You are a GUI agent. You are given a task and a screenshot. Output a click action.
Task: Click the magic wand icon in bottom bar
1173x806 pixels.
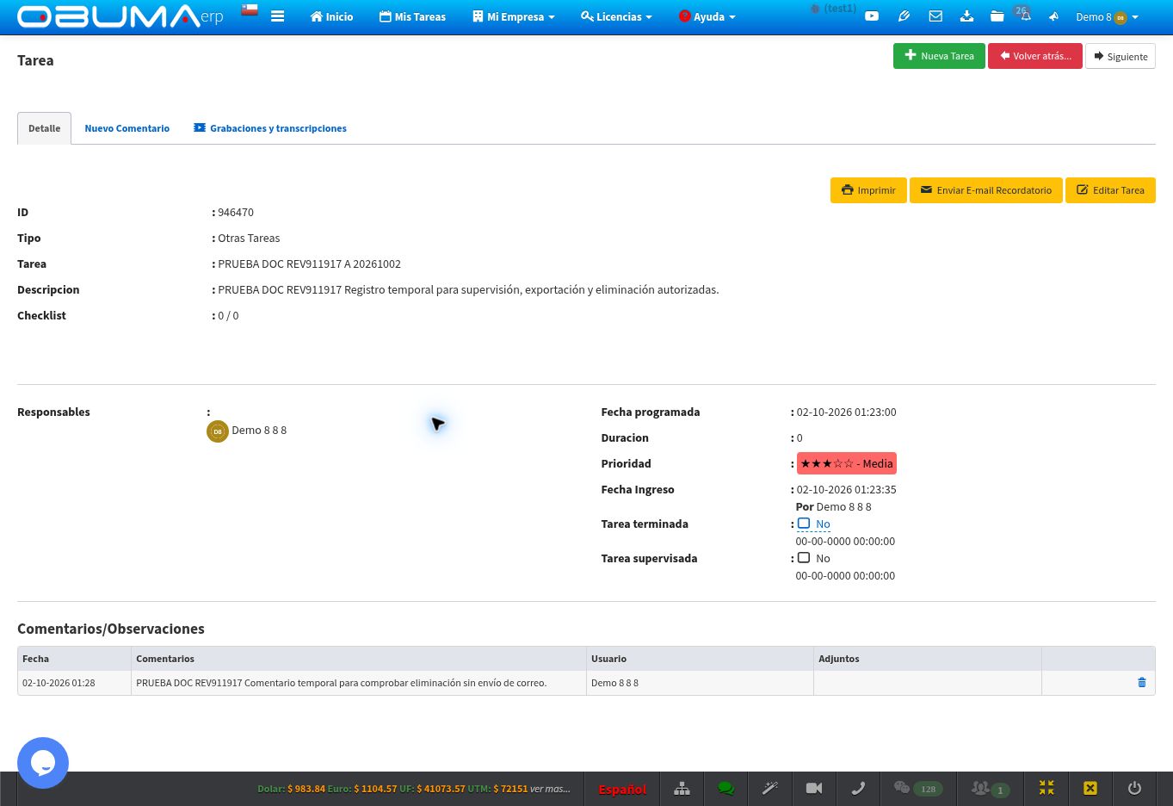click(x=770, y=788)
